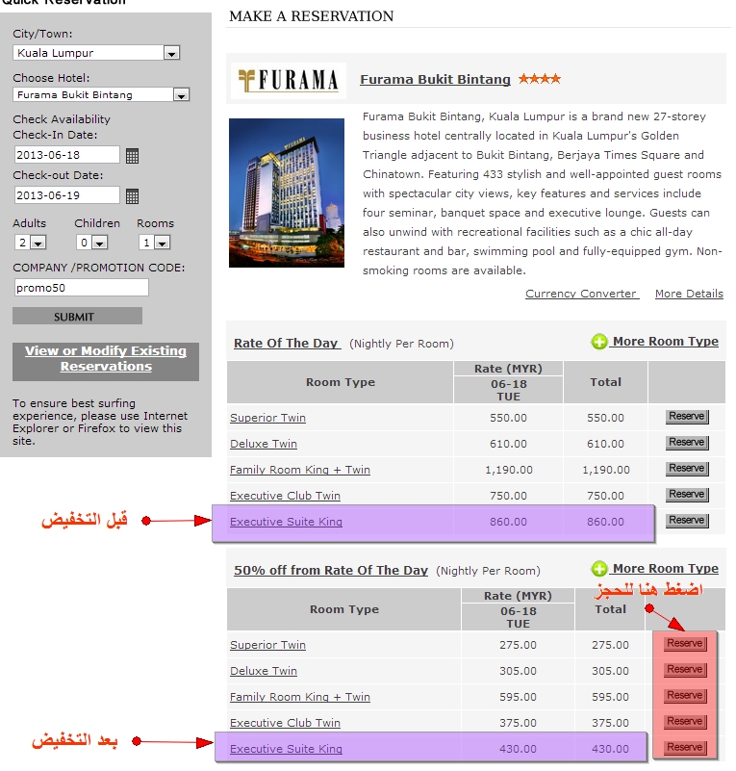Open Deluxe Twin link in Rate Of The Day

pos(264,444)
